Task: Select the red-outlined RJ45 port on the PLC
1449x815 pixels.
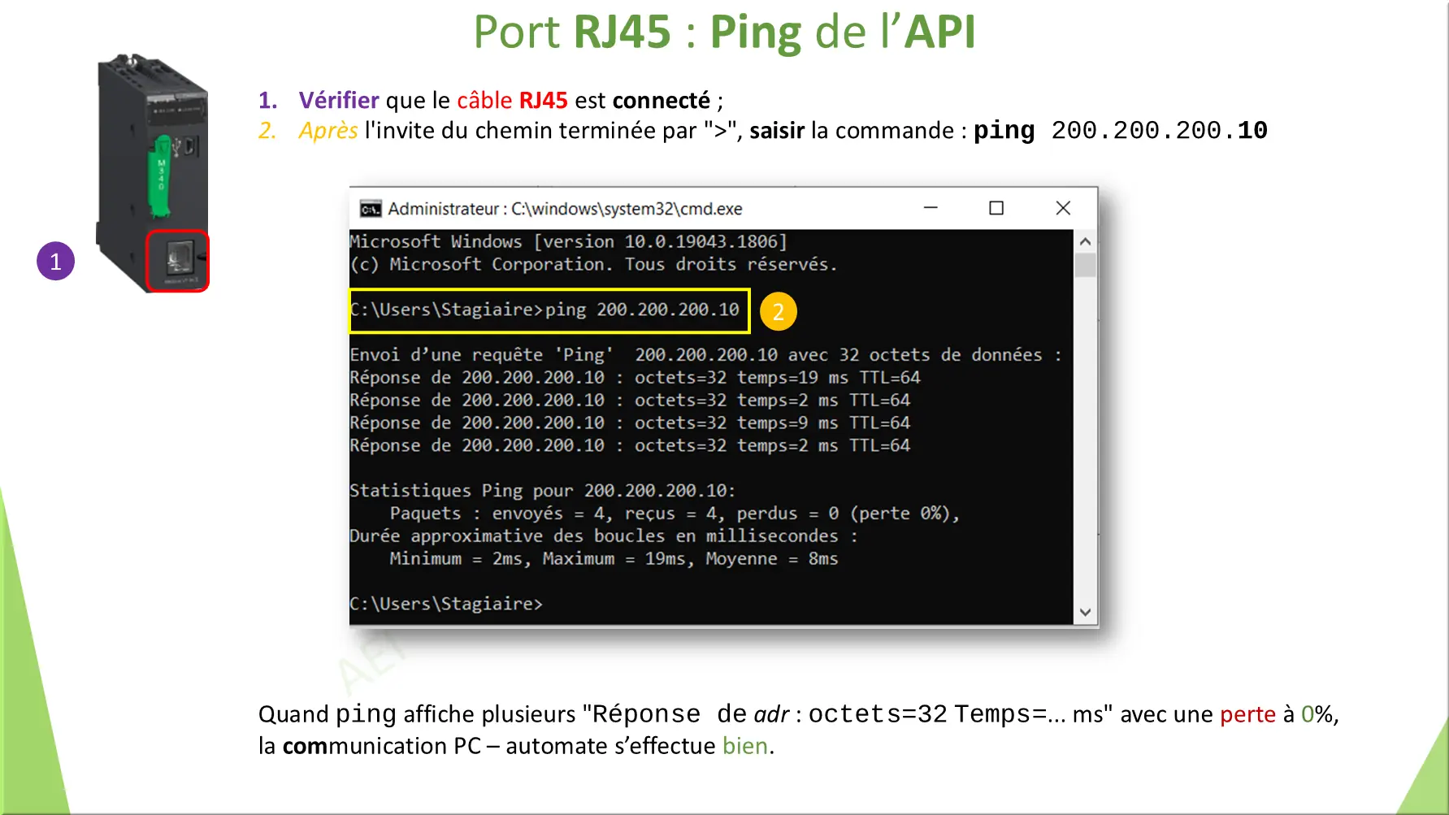Action: click(177, 261)
